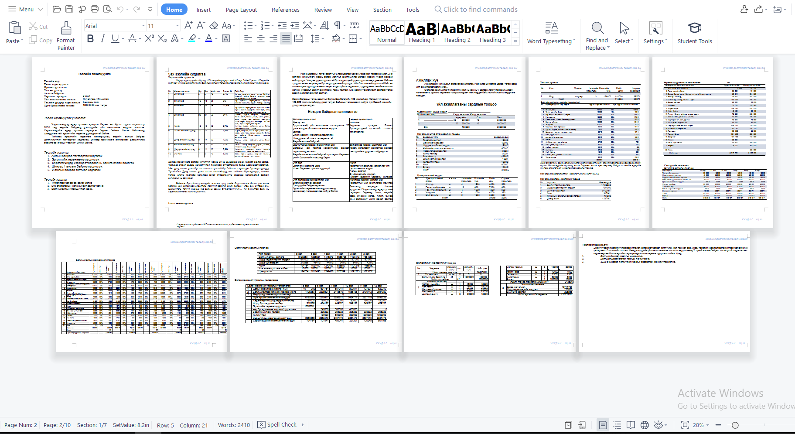Open the Menu dropdown
The height and width of the screenshot is (434, 795).
[x=25, y=9]
